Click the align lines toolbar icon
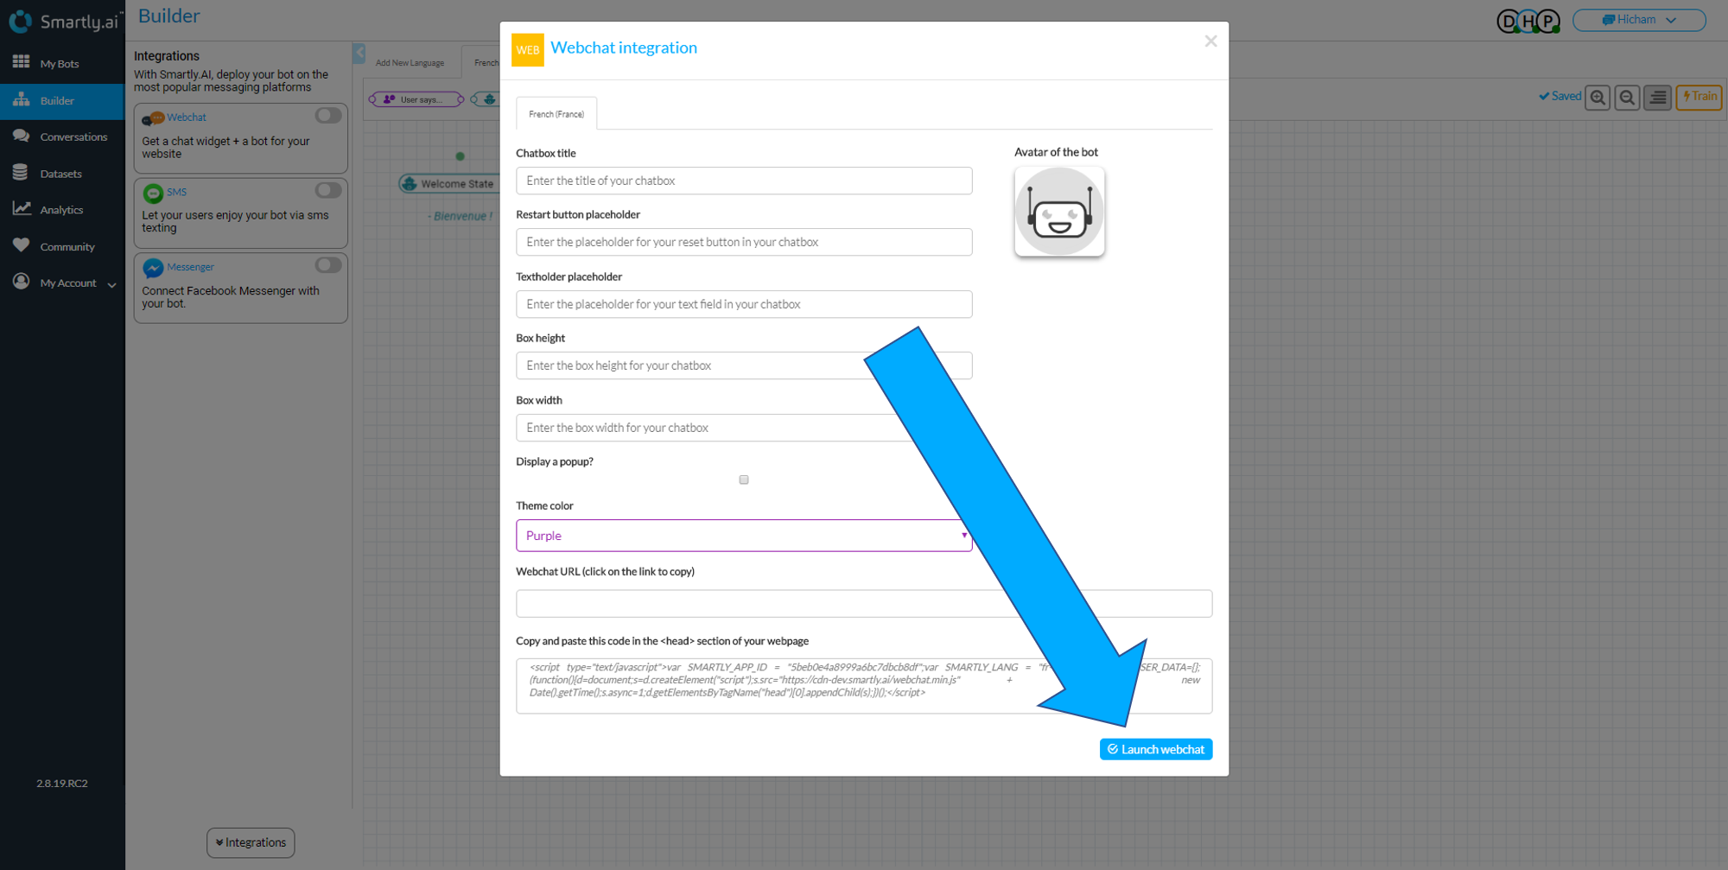Screen dimensions: 1728x870 1657,97
